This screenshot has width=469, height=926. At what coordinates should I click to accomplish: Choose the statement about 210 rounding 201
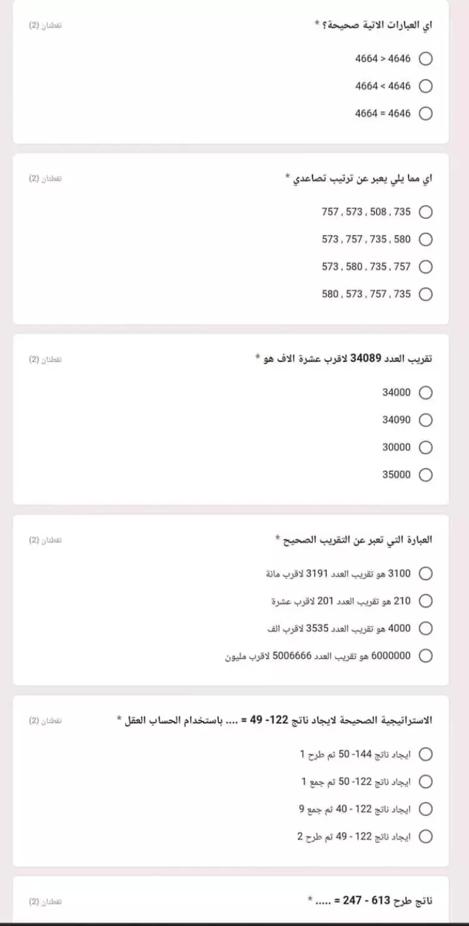click(x=425, y=601)
